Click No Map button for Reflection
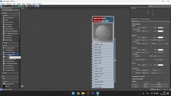The height and width of the screenshot is (96, 171). [x=159, y=87]
